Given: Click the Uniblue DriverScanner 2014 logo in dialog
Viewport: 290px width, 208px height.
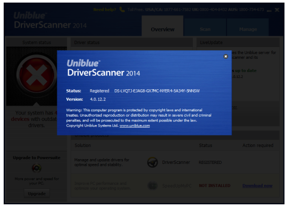Looking at the screenshot, I should (x=103, y=68).
